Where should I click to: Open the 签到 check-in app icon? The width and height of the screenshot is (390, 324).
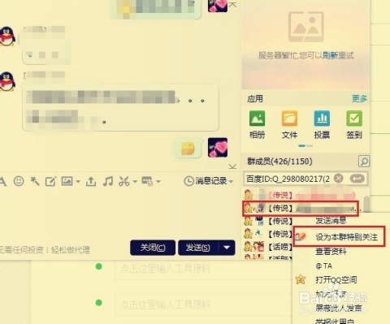(x=354, y=124)
